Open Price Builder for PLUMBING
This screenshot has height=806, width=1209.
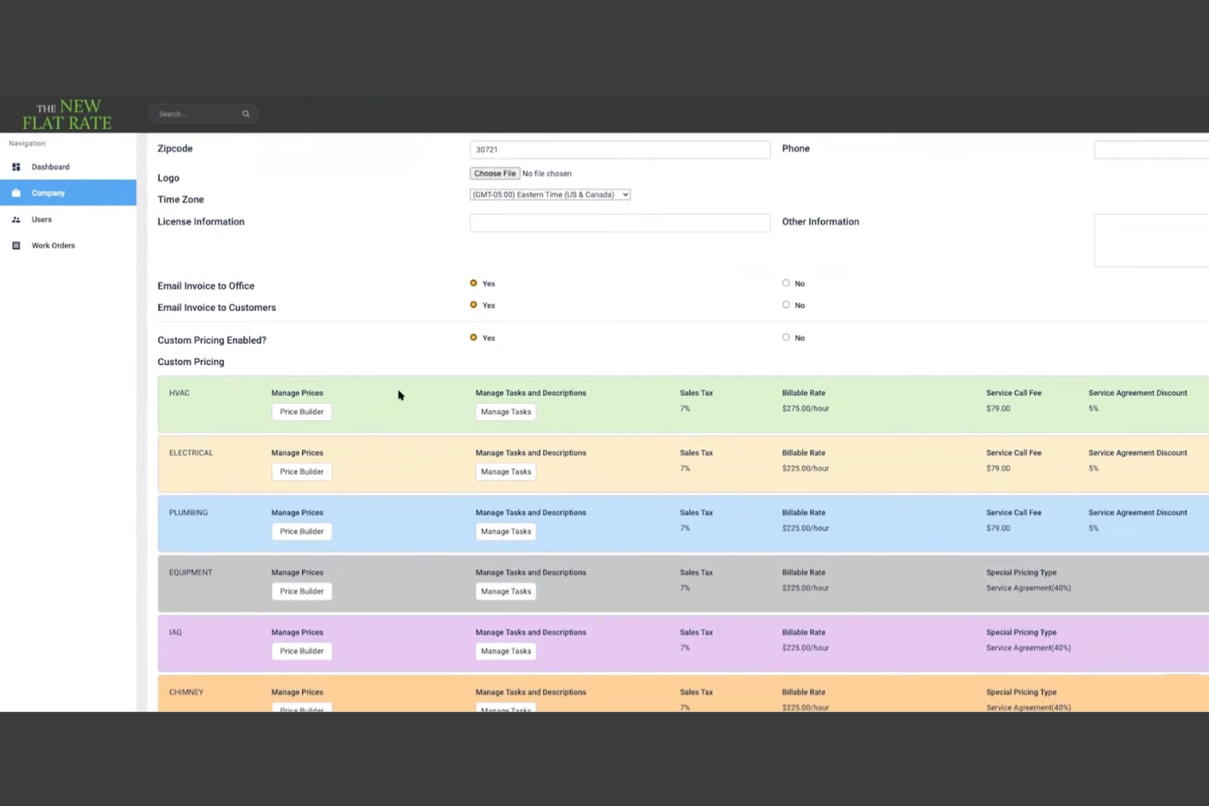(301, 531)
